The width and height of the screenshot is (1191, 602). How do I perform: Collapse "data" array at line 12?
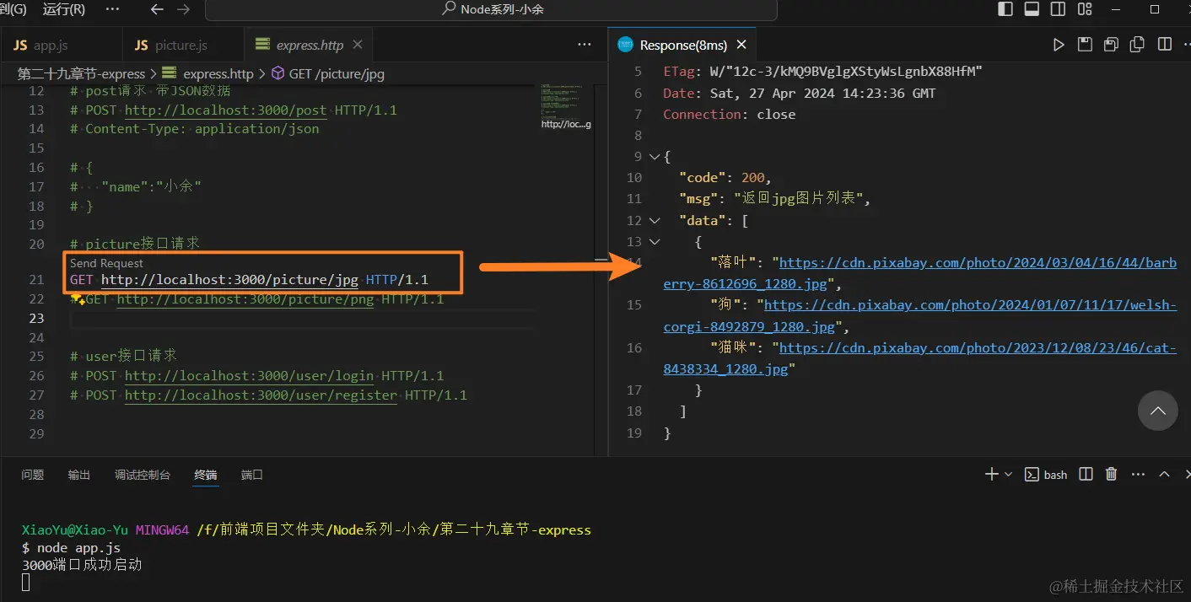point(655,220)
